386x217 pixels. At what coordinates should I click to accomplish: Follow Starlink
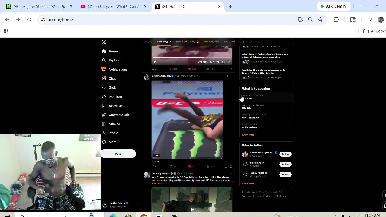(285, 164)
